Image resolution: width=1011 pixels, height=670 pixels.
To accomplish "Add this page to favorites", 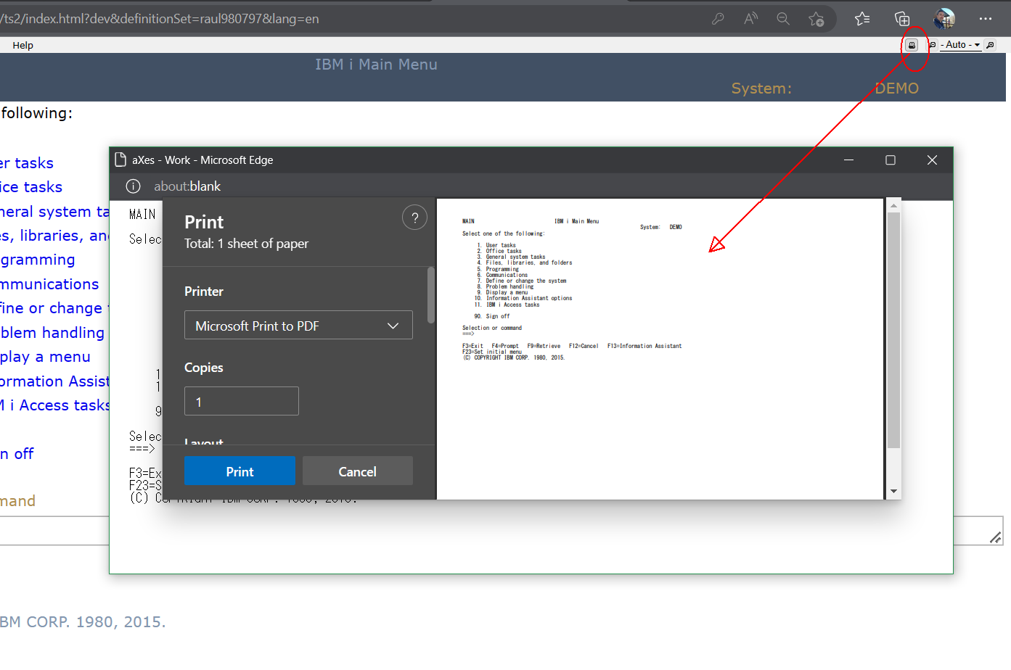I will point(816,19).
